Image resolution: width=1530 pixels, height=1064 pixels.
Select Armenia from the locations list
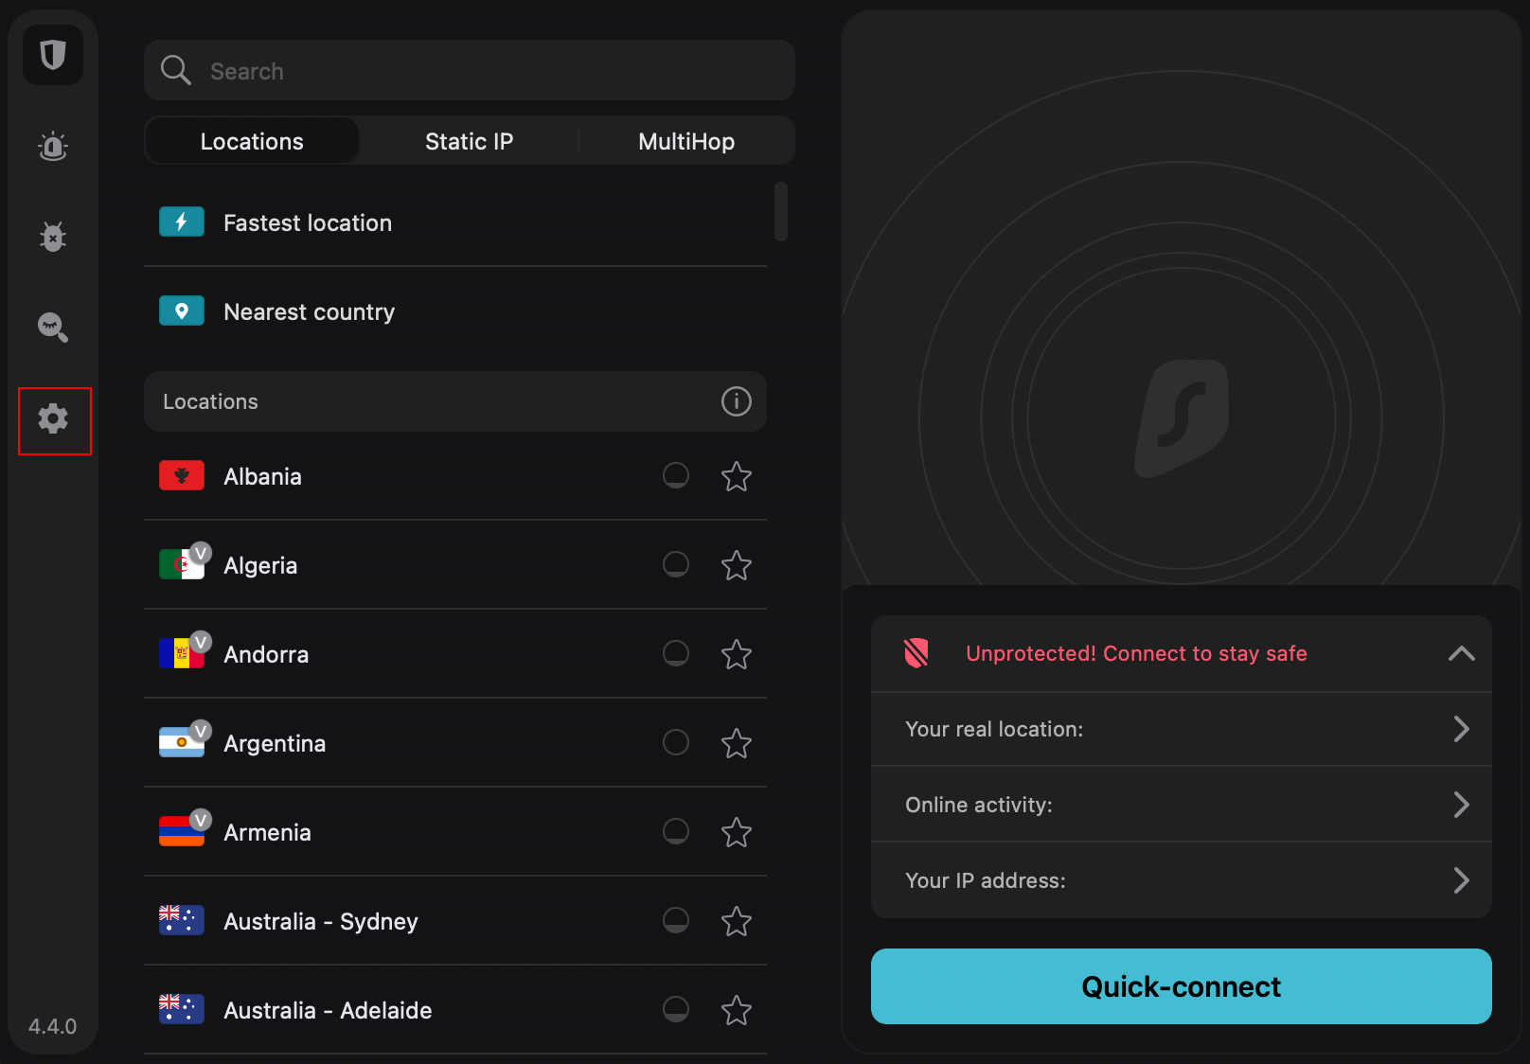pos(267,832)
